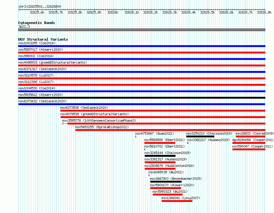The image size is (274, 213).
Task: Open the nsv590047 (Cooper2011) label
Action: [x=252, y=146]
